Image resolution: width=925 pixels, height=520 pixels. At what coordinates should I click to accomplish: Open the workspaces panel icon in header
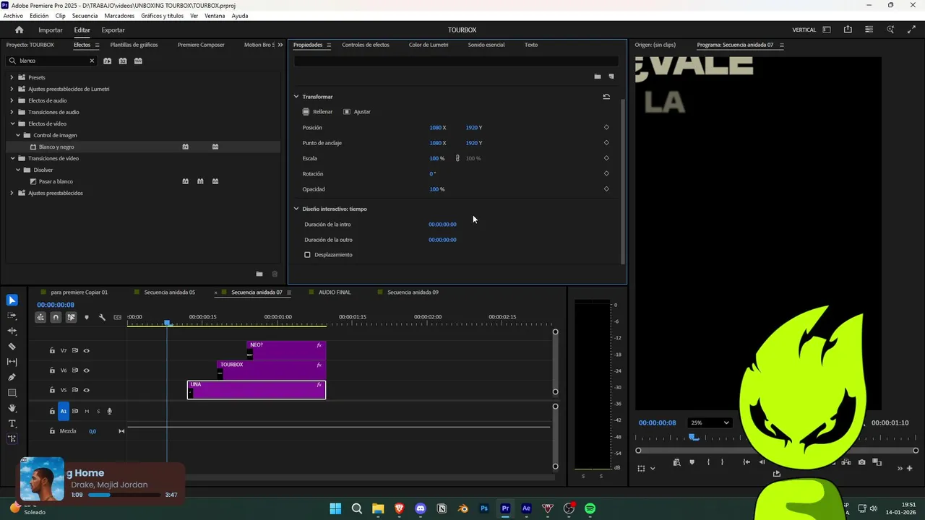[827, 30]
